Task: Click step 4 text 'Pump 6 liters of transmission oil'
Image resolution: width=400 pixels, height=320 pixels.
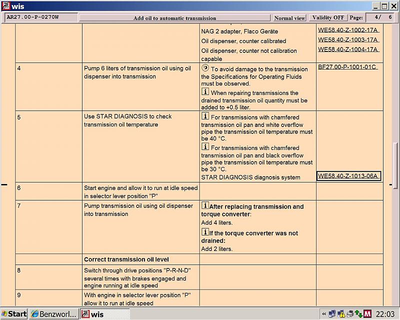Action: point(137,72)
